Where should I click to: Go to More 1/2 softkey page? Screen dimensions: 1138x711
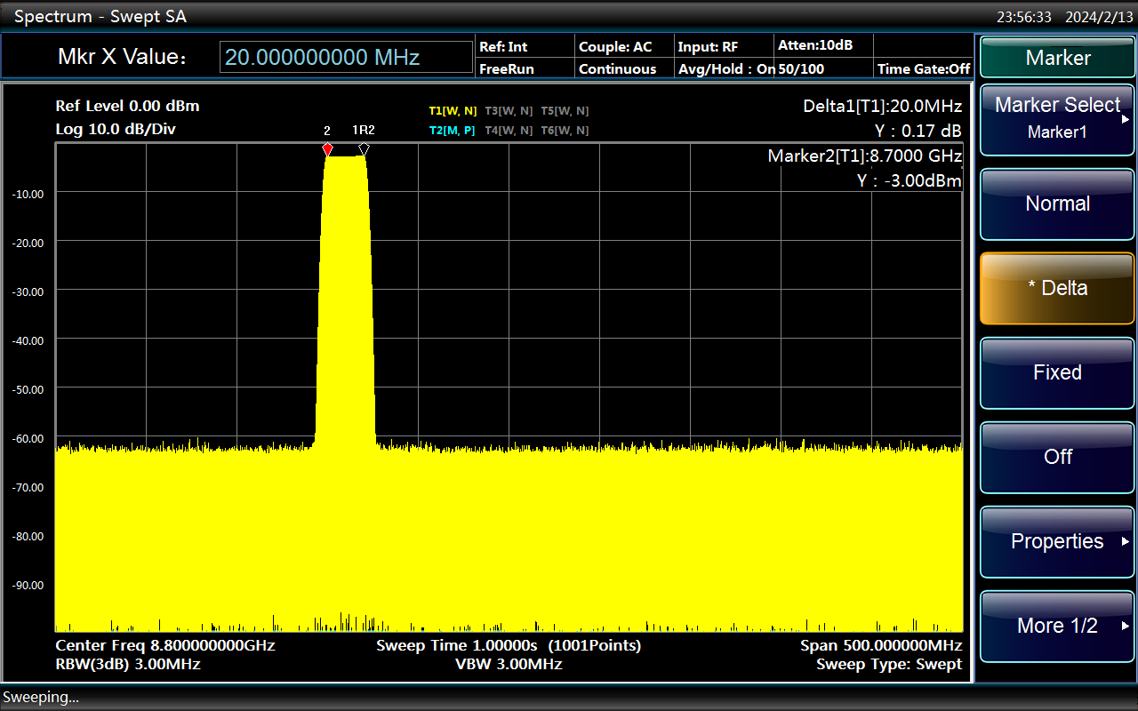tap(1057, 626)
